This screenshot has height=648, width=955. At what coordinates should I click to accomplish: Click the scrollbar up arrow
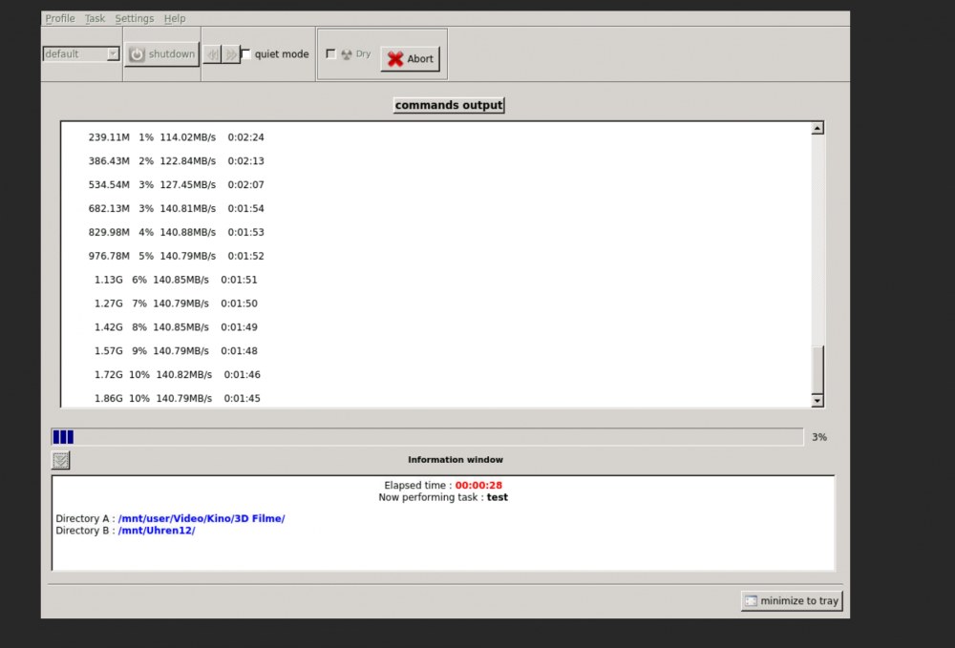click(x=817, y=128)
